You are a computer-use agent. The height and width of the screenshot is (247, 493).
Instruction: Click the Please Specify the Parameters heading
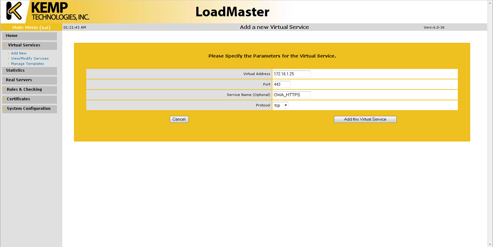pyautogui.click(x=272, y=56)
